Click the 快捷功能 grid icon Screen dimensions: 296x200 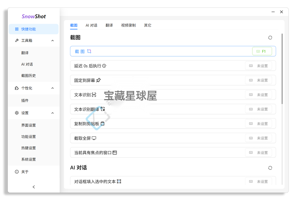click(17, 29)
